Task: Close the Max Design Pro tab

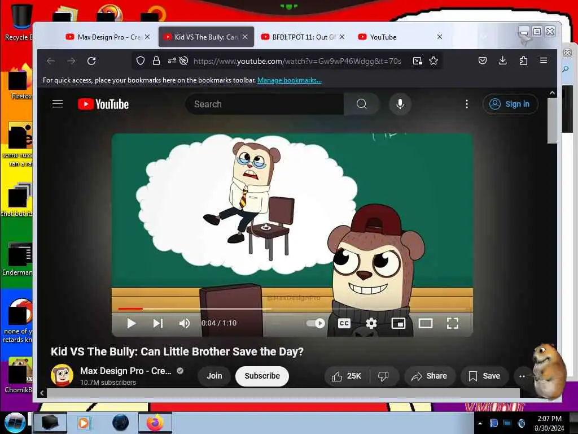Action: click(147, 37)
